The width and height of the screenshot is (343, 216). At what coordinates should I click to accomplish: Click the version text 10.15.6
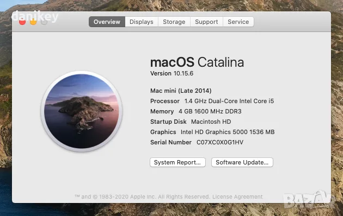coord(183,73)
